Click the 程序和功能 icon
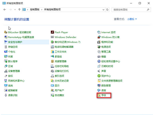 coord(99,42)
